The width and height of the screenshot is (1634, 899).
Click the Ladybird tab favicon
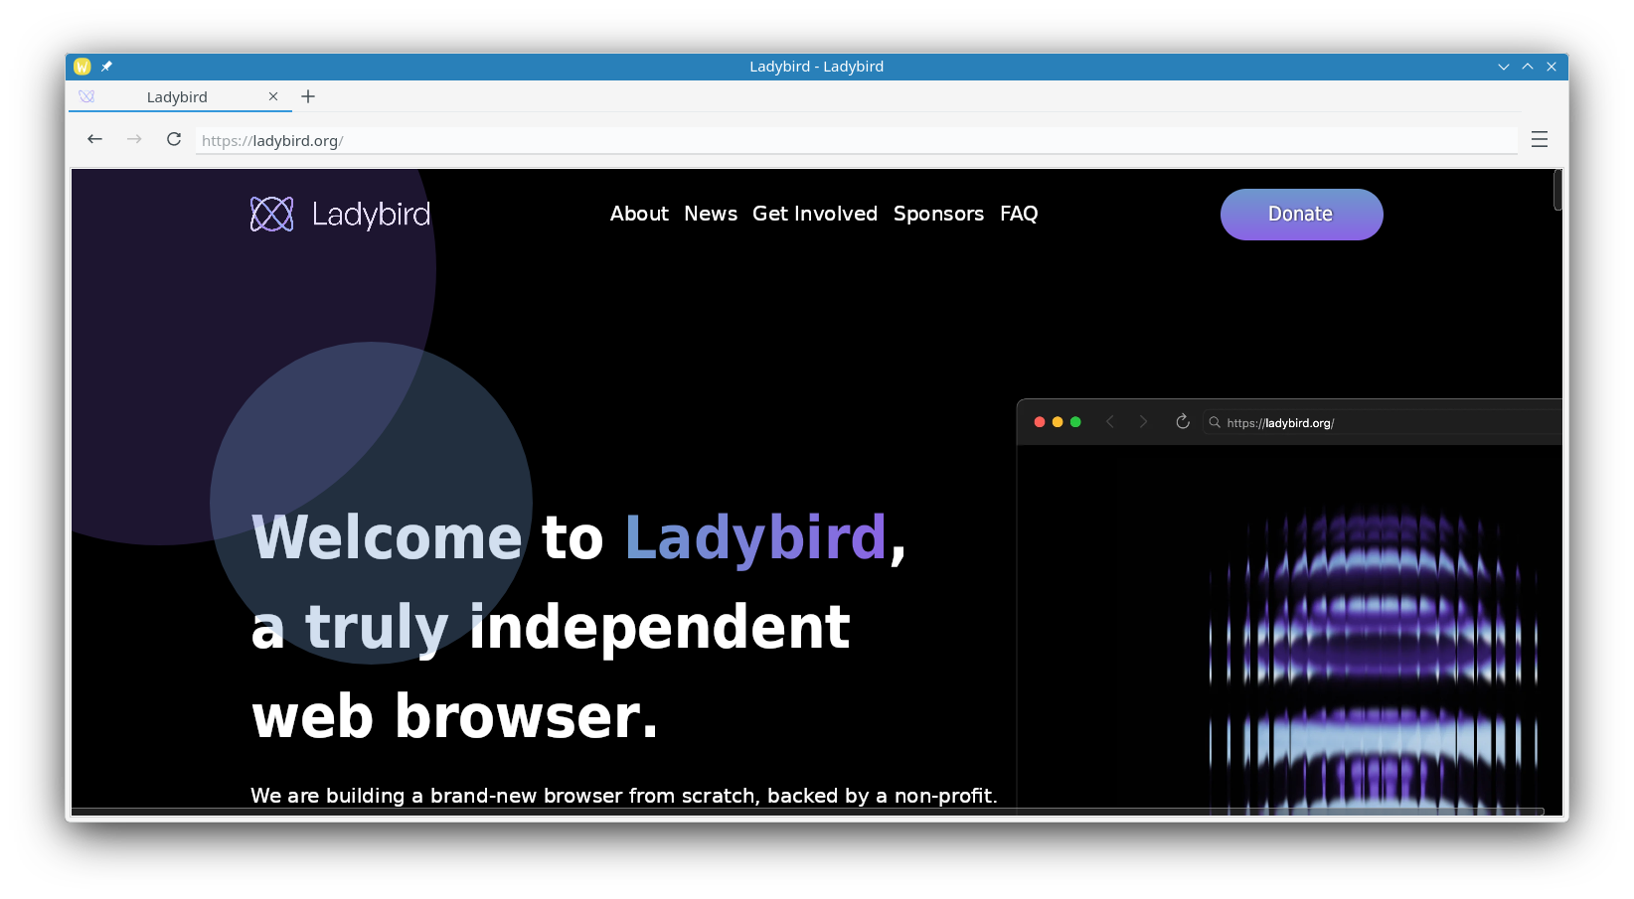click(87, 96)
